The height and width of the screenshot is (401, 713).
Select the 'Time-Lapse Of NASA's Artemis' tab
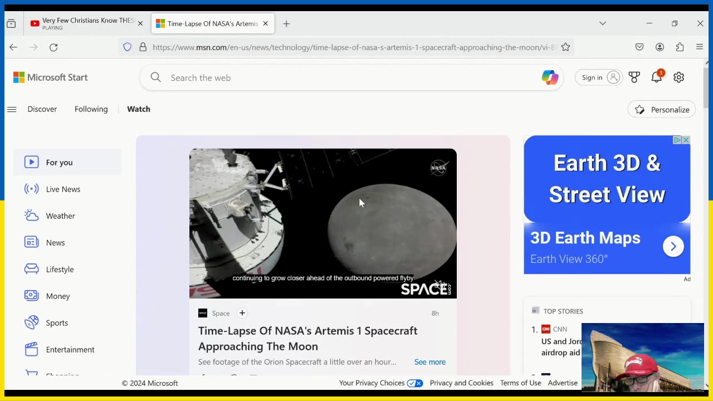(x=213, y=23)
